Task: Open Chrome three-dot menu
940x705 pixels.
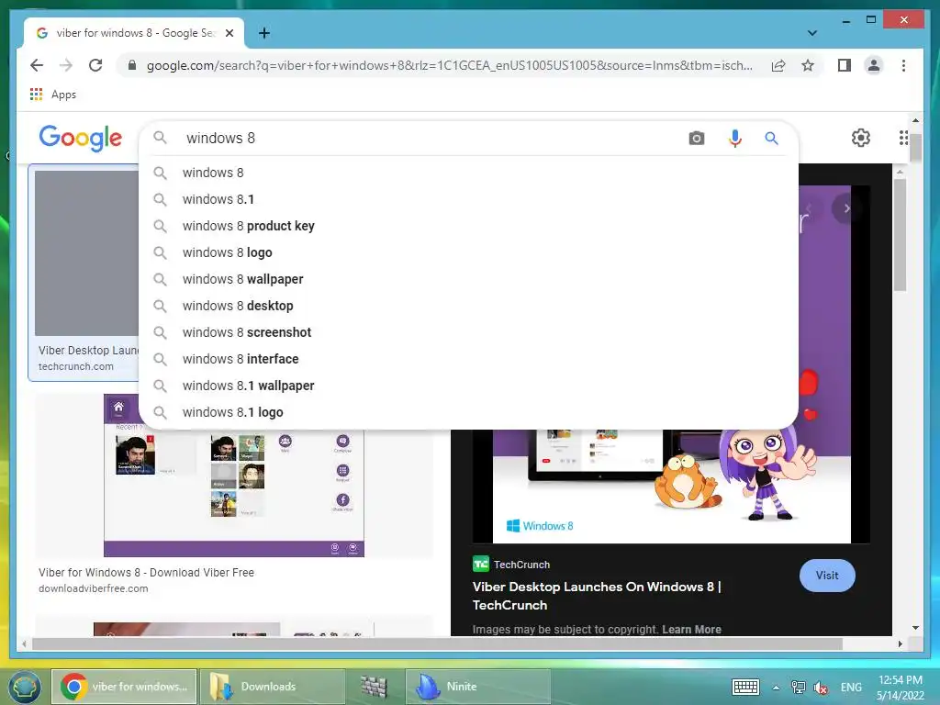Action: (x=903, y=65)
